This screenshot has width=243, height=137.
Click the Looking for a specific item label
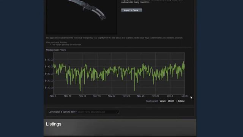click(x=62, y=112)
